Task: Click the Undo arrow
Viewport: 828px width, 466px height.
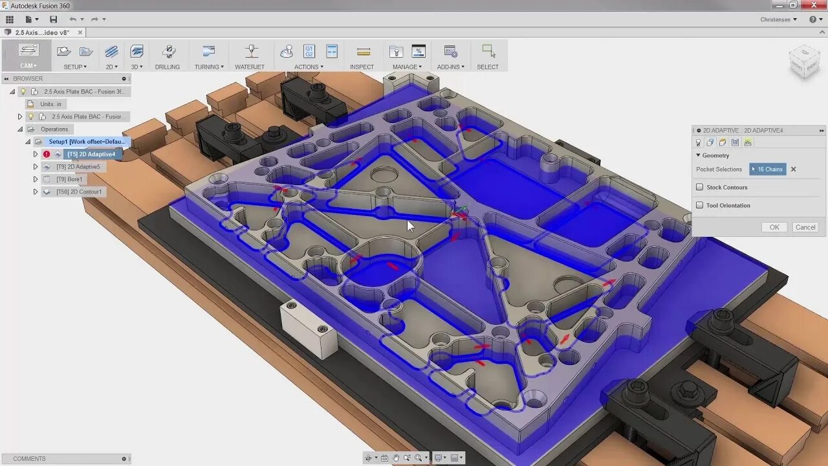Action: [x=72, y=19]
